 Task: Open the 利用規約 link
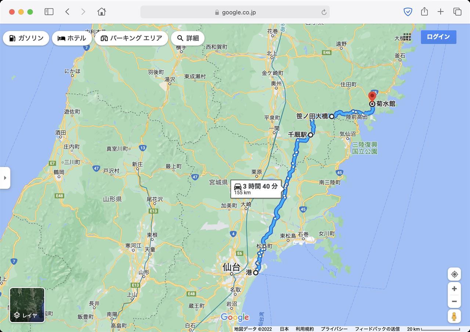pyautogui.click(x=305, y=329)
